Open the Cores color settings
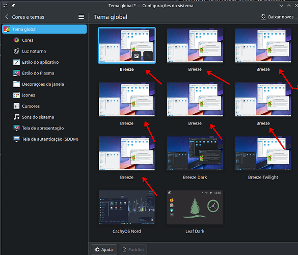The height and width of the screenshot is (255, 298). 16,40
